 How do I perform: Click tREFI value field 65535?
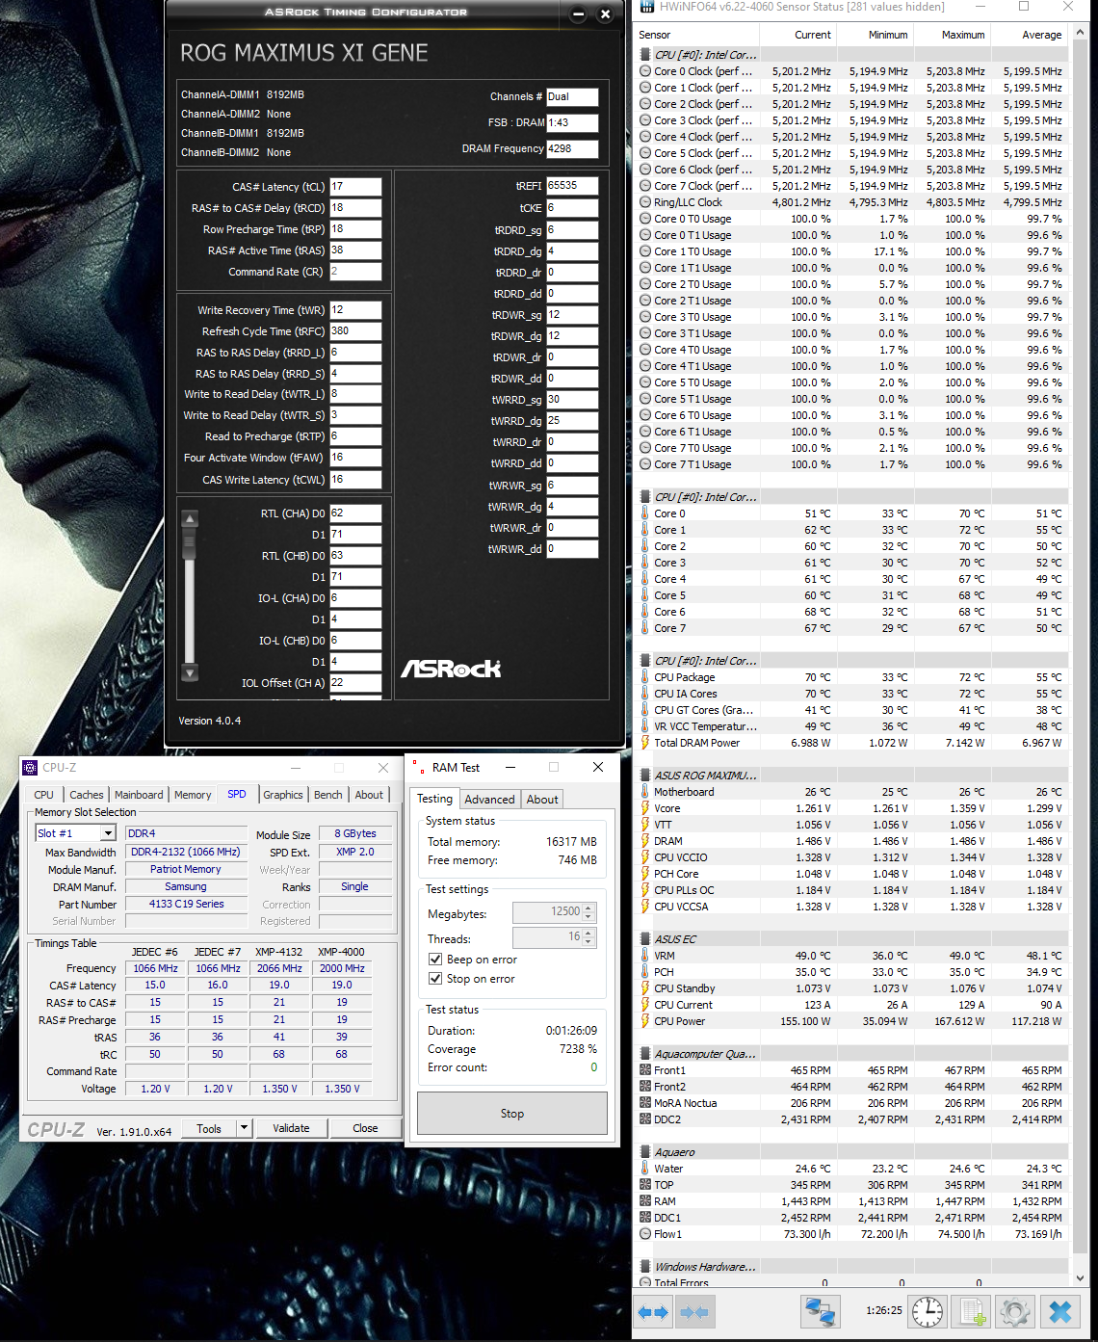(x=572, y=186)
